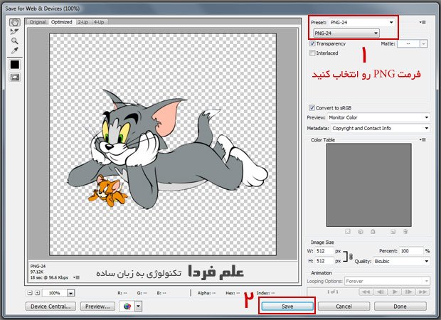This screenshot has height=320, width=441.
Task: Click the browser preview globe icon
Action: point(127,306)
